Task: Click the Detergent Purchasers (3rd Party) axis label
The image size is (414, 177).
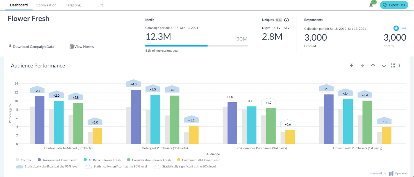Action: pos(165,148)
